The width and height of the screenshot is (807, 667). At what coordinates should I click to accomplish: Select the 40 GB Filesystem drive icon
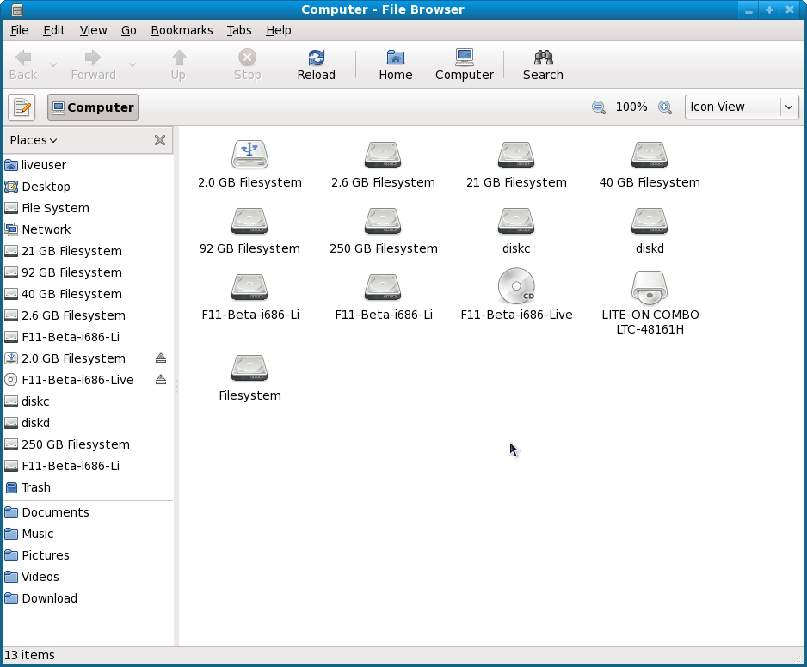(x=650, y=154)
